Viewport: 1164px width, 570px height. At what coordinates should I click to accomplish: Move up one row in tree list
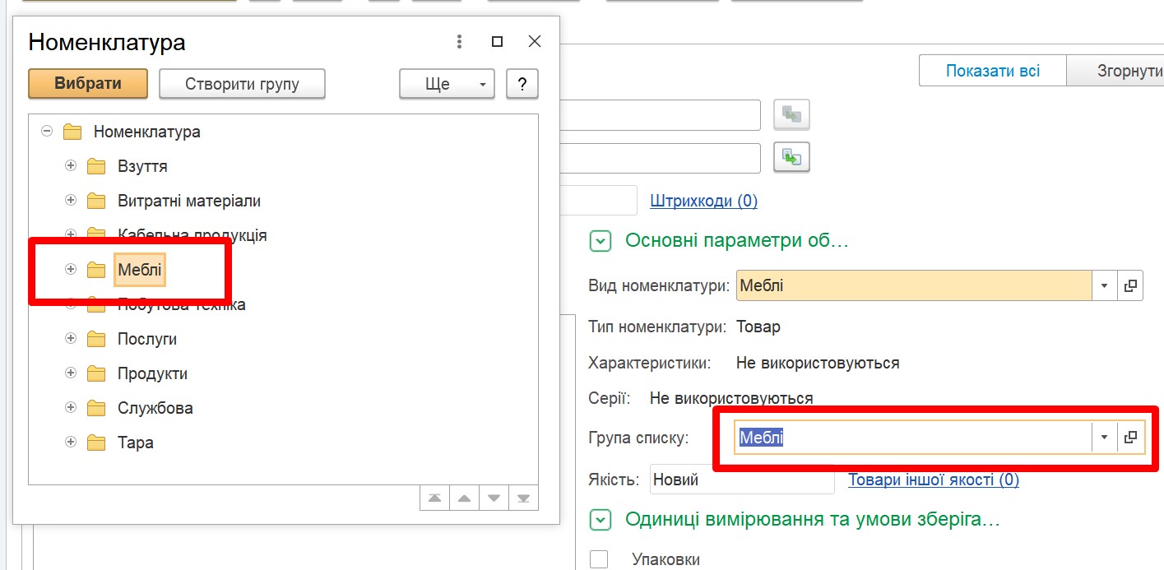[x=464, y=498]
